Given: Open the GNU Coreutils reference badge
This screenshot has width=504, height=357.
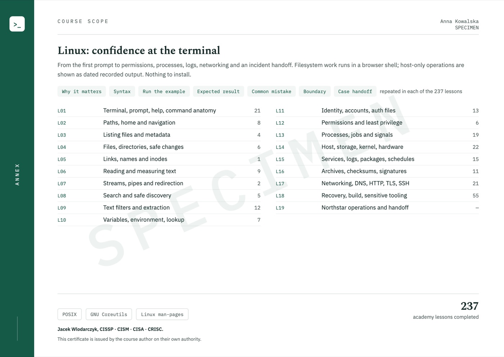Looking at the screenshot, I should 109,314.
